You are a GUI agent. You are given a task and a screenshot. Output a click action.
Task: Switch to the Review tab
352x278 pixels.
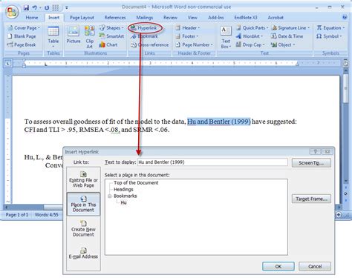click(170, 18)
